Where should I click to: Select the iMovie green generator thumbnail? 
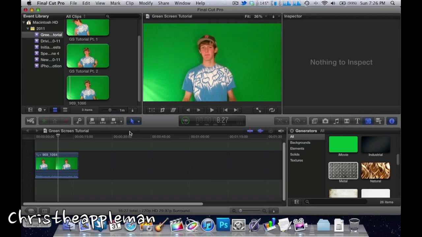coord(343,144)
